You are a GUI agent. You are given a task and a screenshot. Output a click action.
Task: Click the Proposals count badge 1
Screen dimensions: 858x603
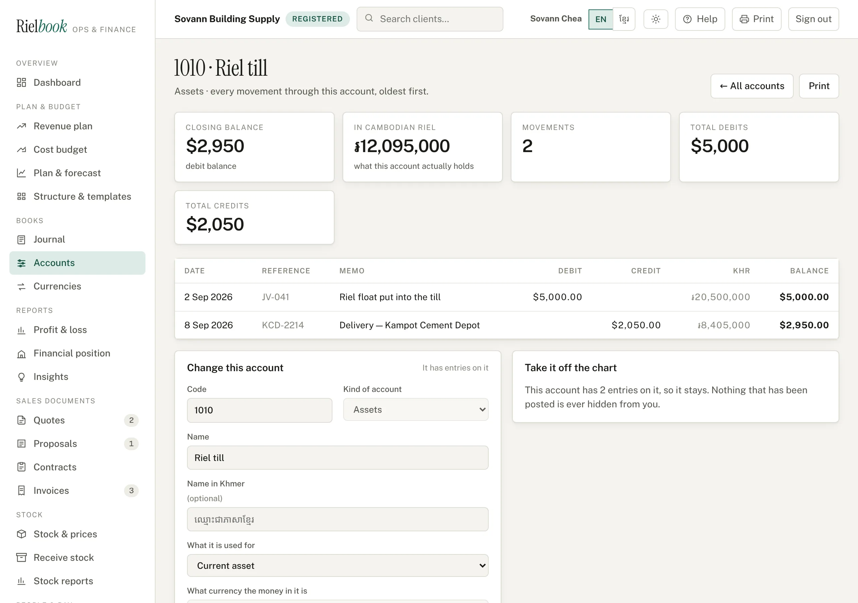tap(131, 444)
